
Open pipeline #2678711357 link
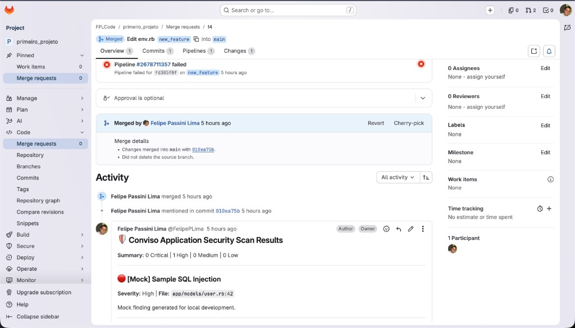click(153, 64)
